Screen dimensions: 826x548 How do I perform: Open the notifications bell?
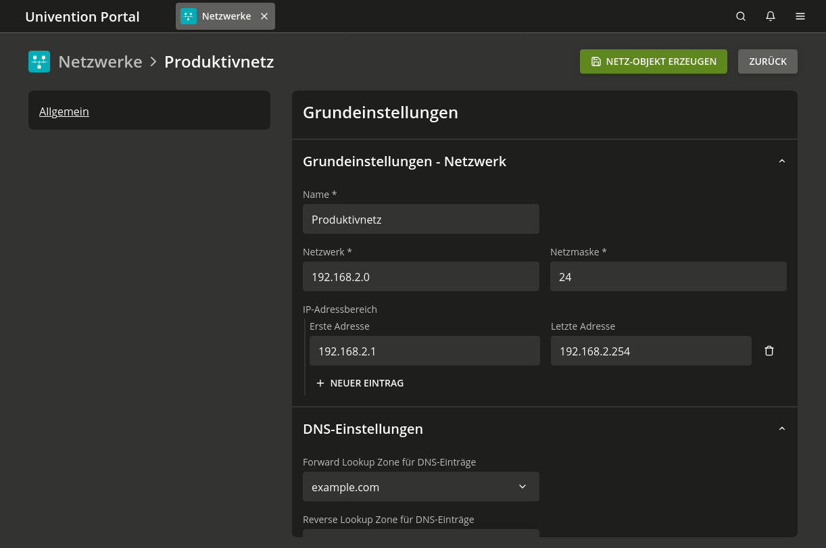point(771,16)
